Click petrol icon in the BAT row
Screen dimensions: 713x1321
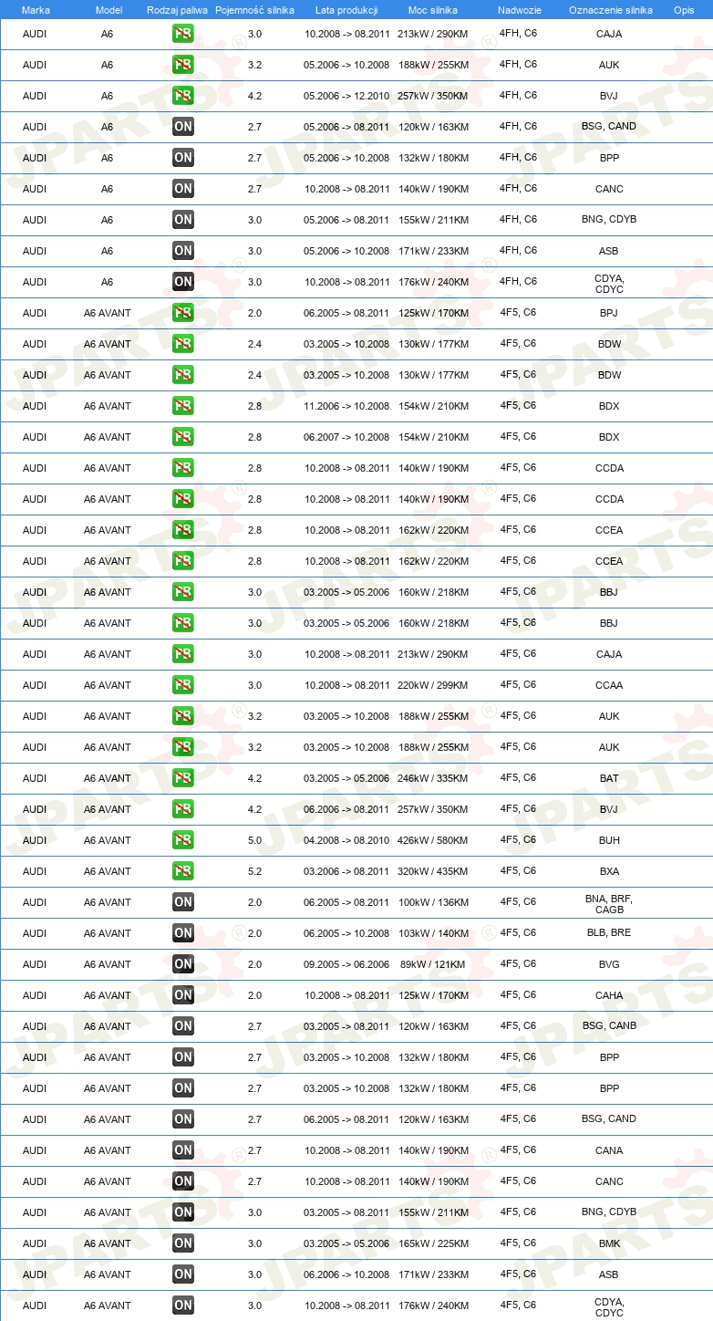click(x=183, y=779)
